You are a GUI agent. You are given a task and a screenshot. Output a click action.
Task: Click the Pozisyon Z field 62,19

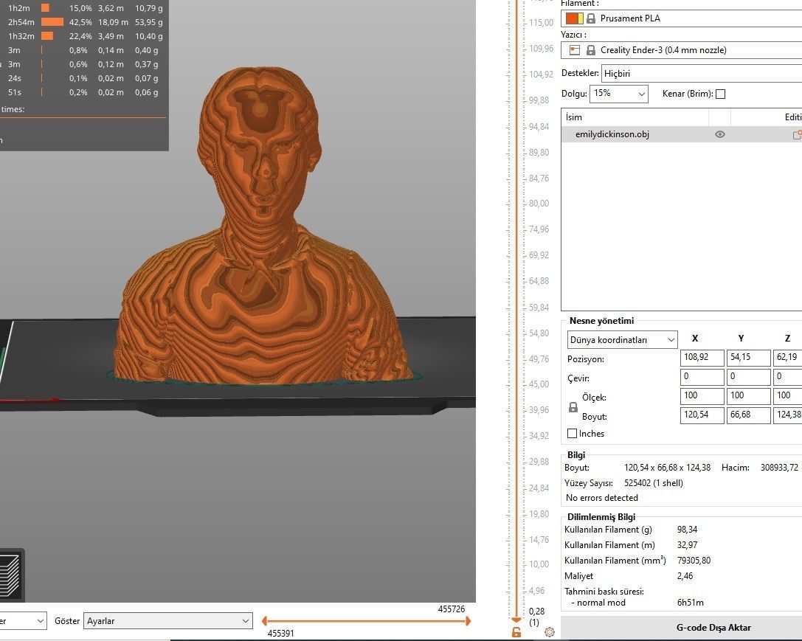click(788, 357)
